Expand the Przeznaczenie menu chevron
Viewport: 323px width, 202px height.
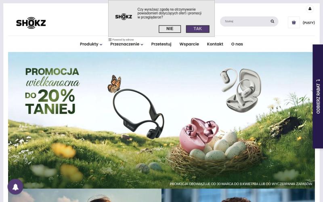142,44
